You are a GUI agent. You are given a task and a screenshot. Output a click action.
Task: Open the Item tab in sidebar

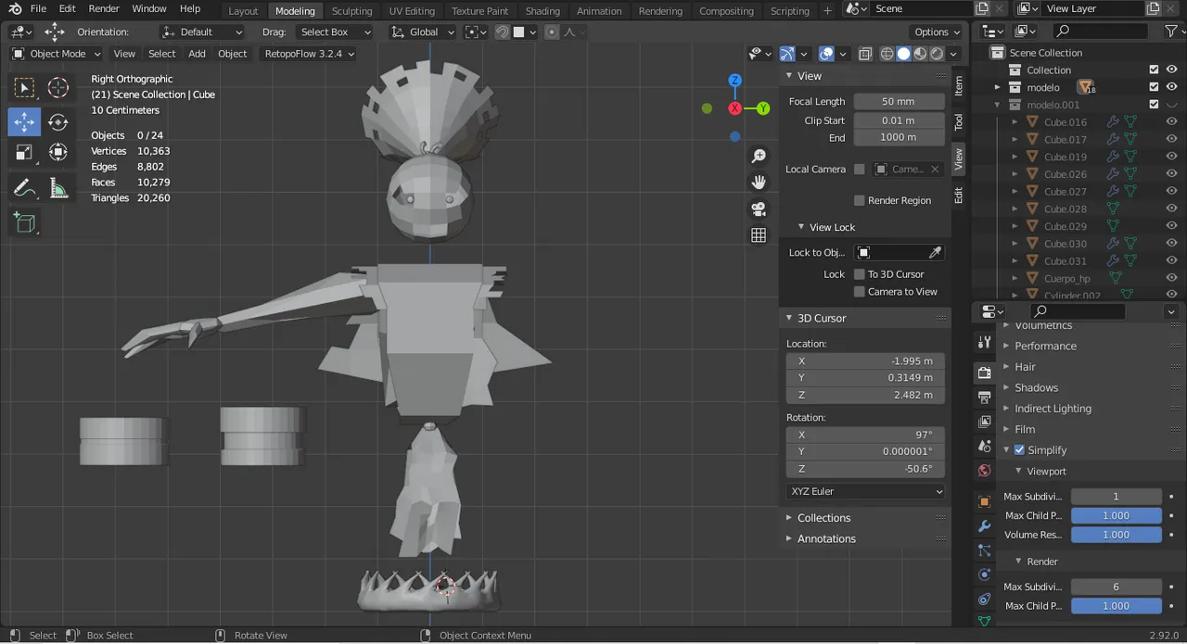(x=958, y=86)
